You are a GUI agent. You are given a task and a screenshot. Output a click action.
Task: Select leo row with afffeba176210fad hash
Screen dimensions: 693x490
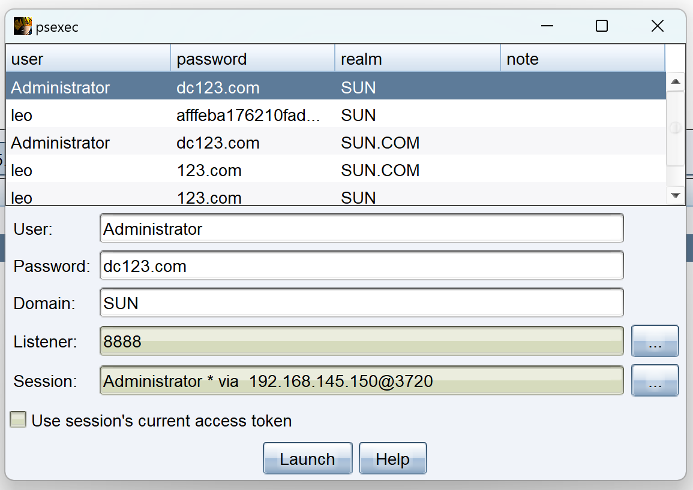point(335,115)
